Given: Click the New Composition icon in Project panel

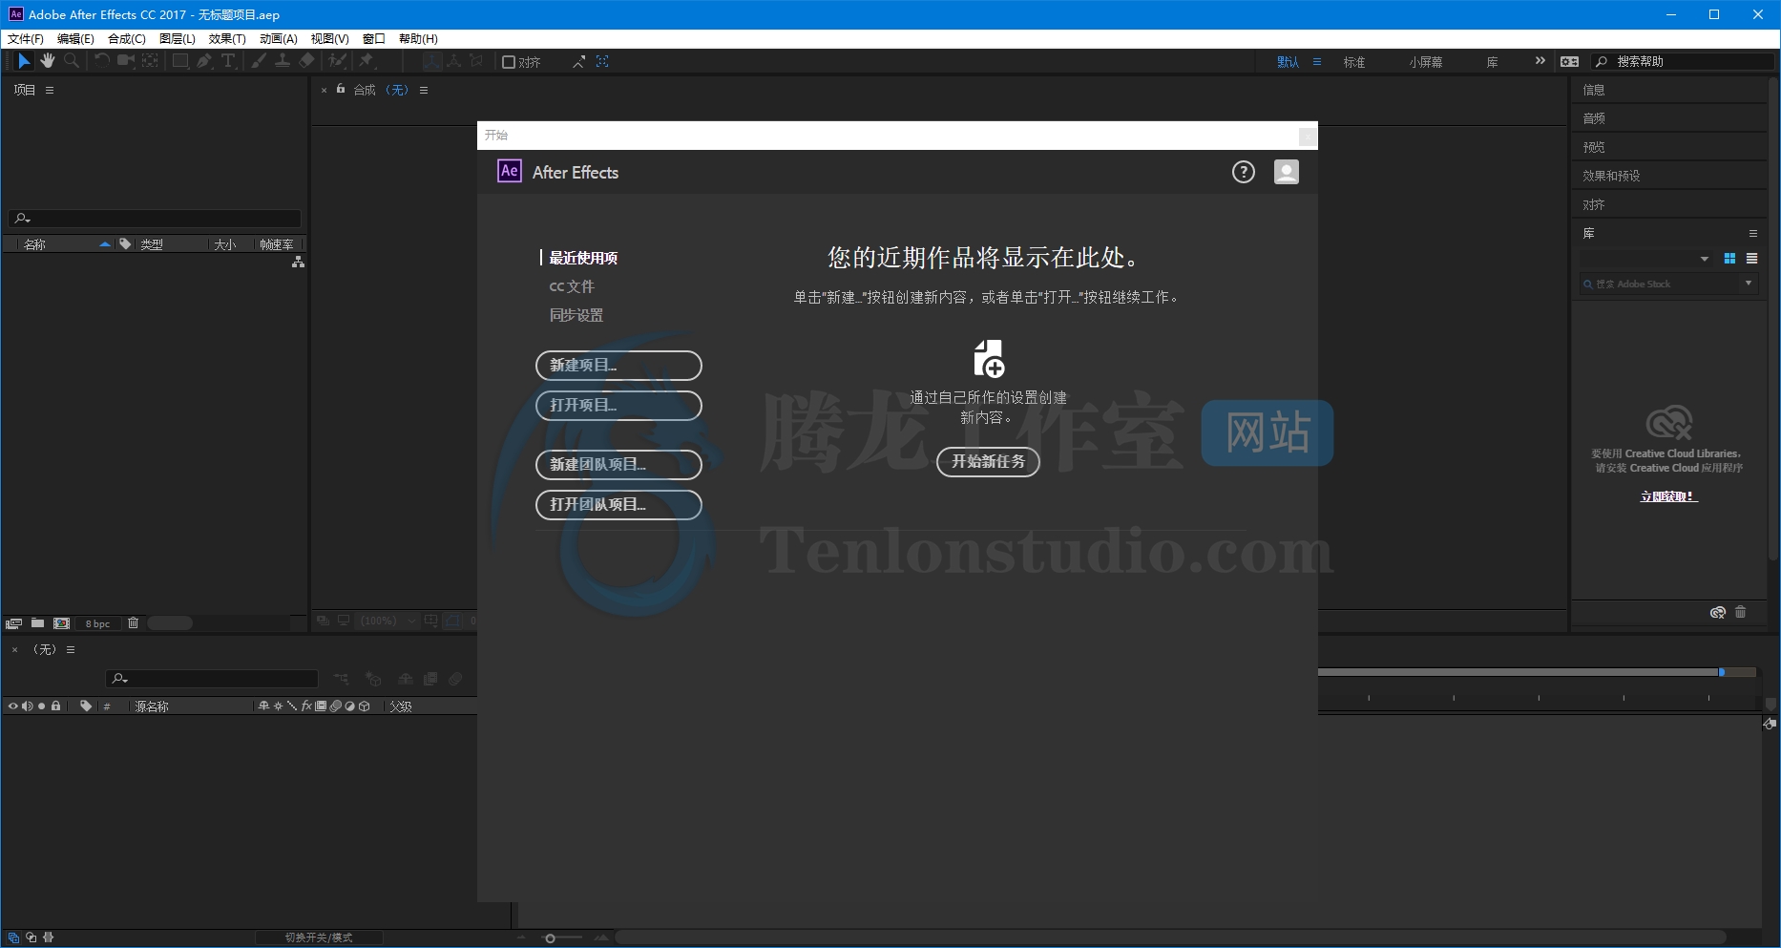Looking at the screenshot, I should point(62,623).
